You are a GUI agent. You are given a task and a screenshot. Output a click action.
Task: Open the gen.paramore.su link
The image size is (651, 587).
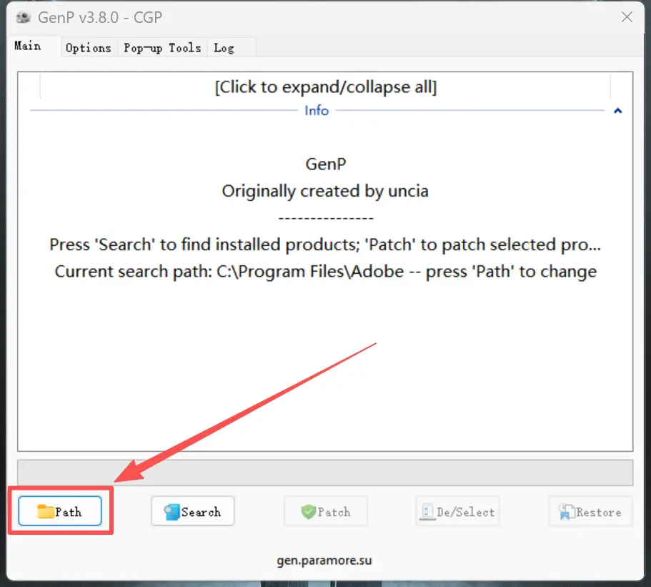tap(324, 561)
